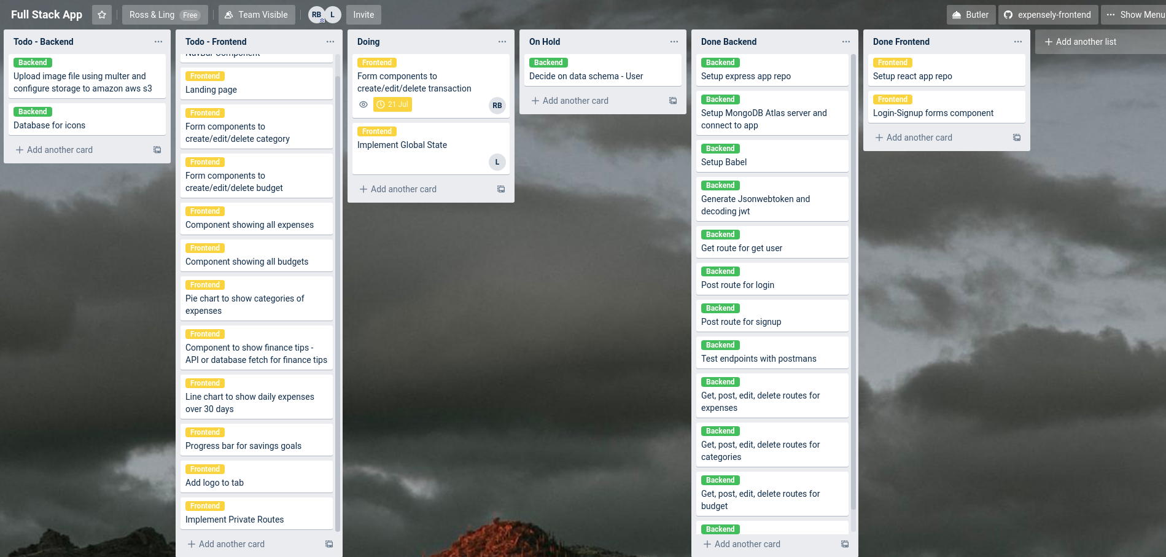Click the Done Backend list scrollbar
The height and width of the screenshot is (557, 1166).
[x=853, y=282]
